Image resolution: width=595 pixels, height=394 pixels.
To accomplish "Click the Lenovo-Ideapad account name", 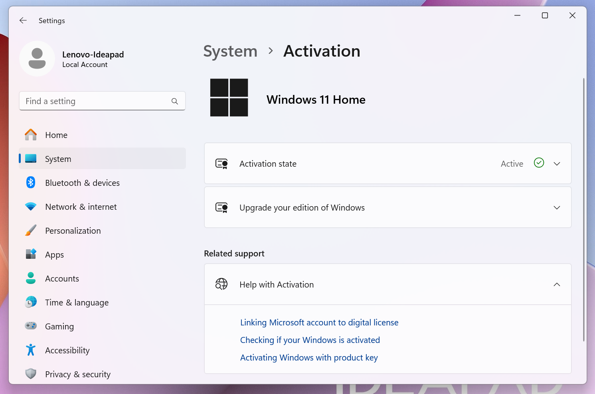I will tap(93, 54).
